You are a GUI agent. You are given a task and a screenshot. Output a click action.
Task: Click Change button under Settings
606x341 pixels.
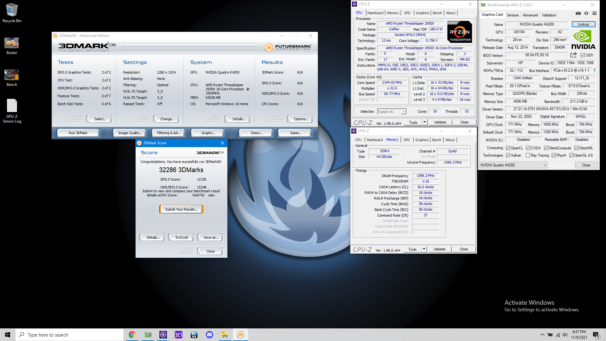pos(167,119)
